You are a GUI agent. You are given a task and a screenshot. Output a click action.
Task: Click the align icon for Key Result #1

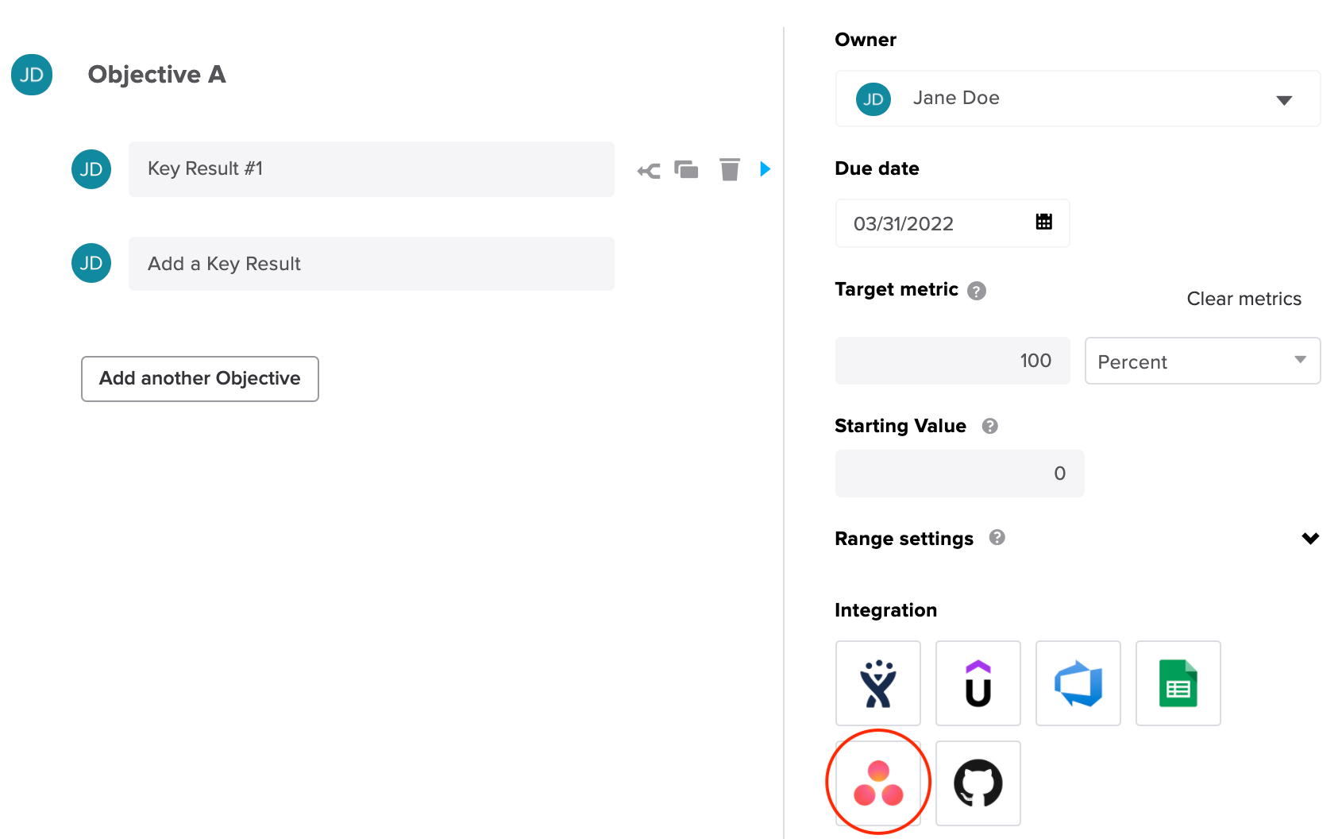(x=649, y=170)
